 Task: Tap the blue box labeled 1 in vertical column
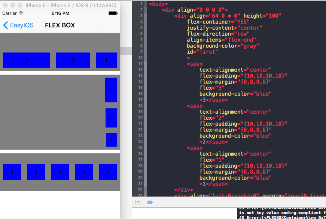click(x=112, y=140)
